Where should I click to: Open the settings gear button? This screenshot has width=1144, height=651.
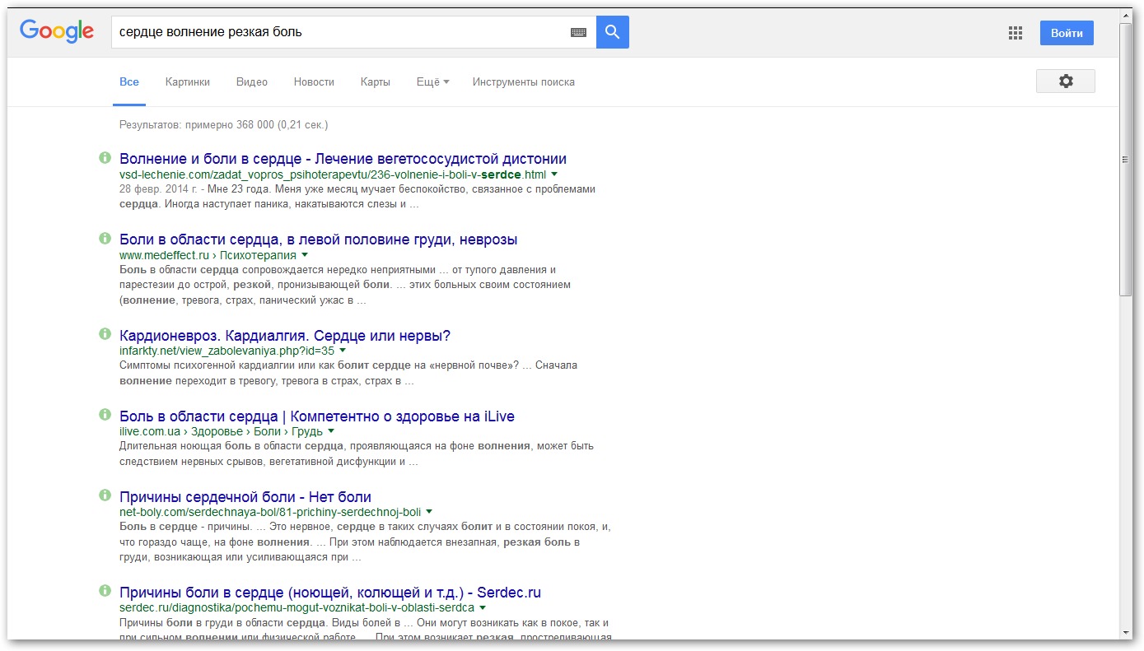(x=1065, y=81)
